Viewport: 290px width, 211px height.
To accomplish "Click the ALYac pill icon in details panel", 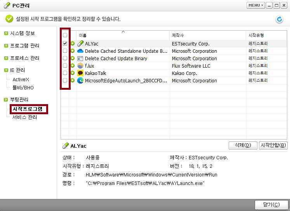I will 66,146.
